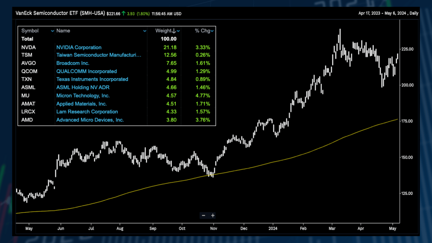The height and width of the screenshot is (243, 432).
Task: Click the 12.56 weight value
Action: [170, 55]
